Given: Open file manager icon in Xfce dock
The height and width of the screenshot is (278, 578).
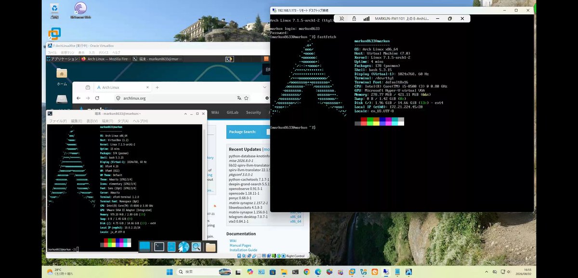Looking at the screenshot, I should pyautogui.click(x=171, y=247).
